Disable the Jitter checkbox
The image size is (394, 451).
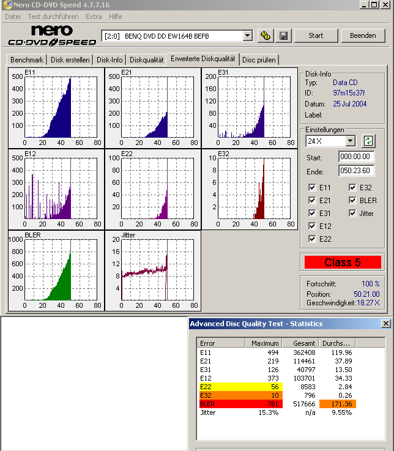(x=353, y=214)
